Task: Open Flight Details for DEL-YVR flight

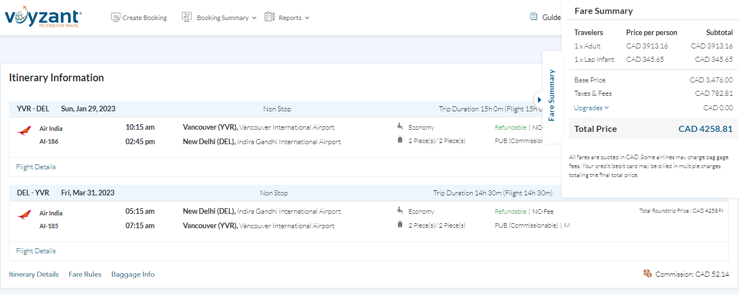Action: pyautogui.click(x=36, y=251)
